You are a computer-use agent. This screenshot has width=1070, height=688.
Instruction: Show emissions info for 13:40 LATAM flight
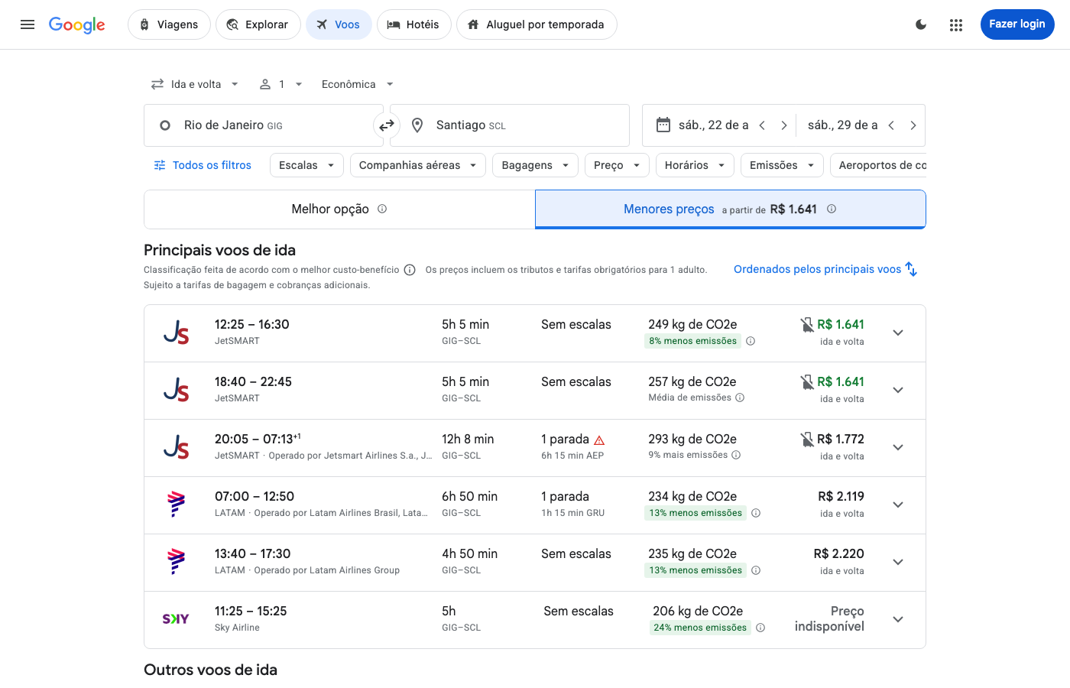pos(756,570)
